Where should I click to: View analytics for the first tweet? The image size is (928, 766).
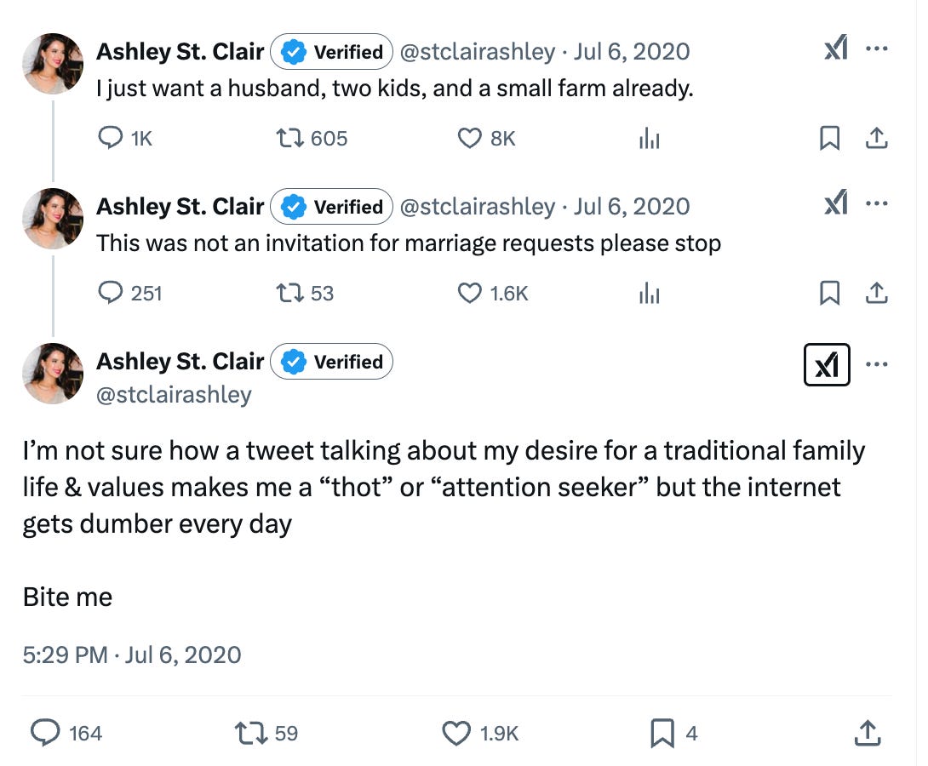pos(649,138)
